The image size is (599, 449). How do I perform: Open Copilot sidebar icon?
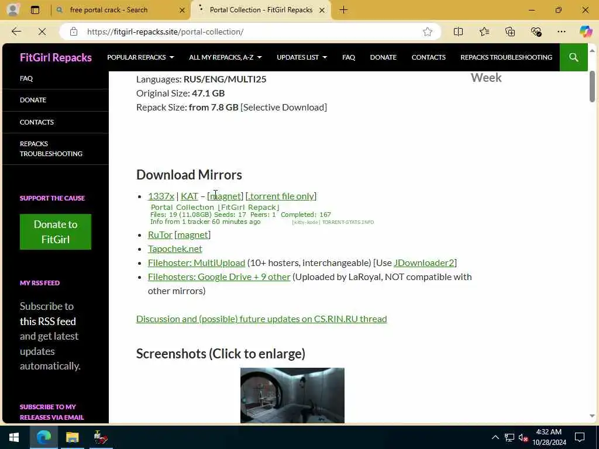586,32
